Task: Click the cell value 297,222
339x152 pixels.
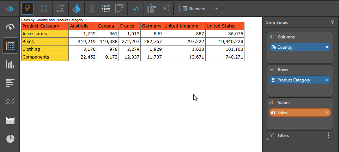Action: 184,42
